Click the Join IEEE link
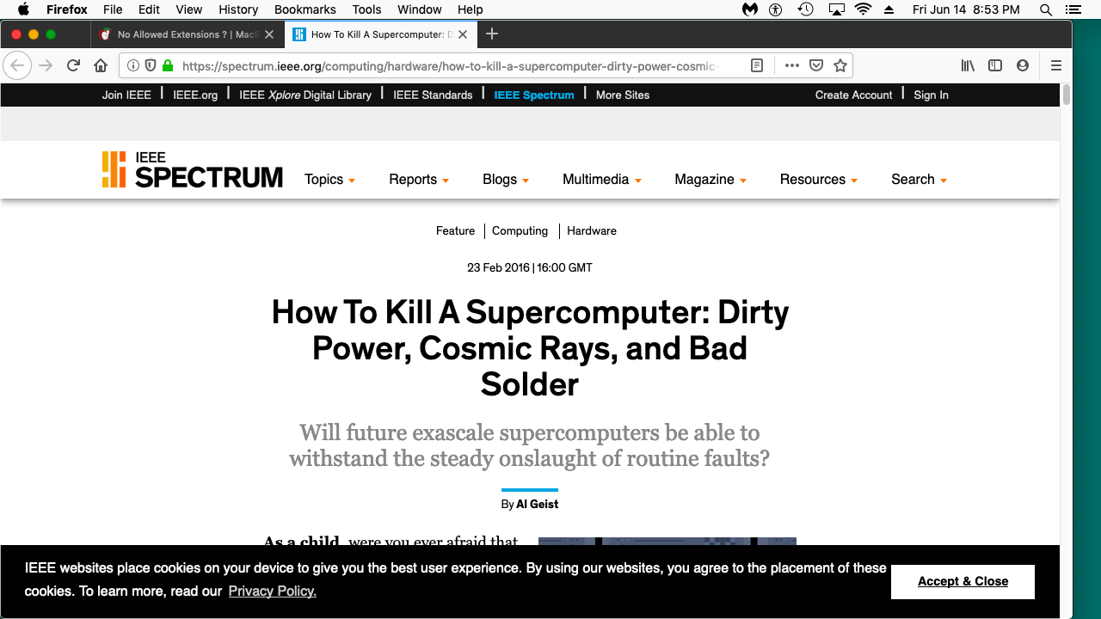The width and height of the screenshot is (1101, 619). pyautogui.click(x=126, y=95)
